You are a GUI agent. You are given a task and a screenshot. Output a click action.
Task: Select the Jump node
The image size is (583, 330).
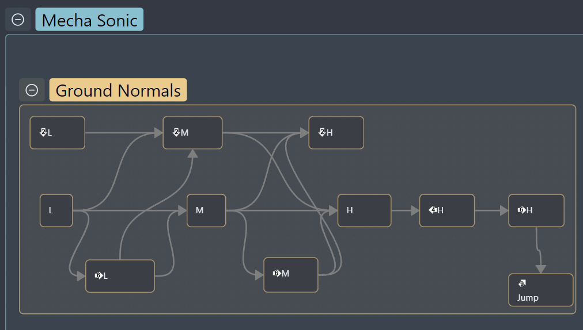pyautogui.click(x=540, y=290)
